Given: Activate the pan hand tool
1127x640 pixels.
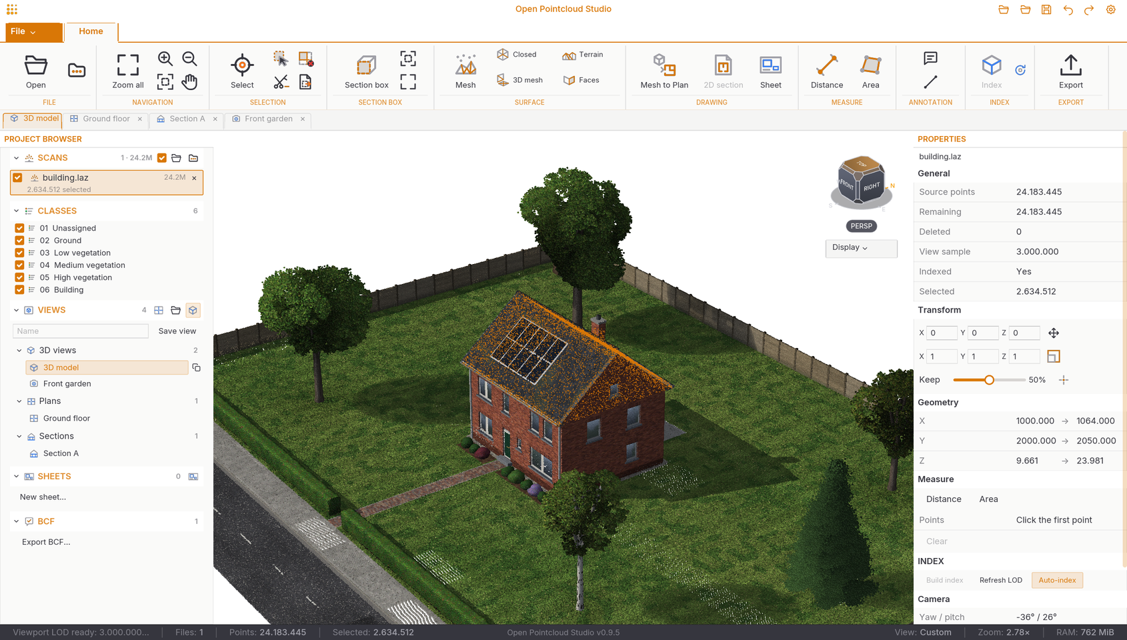Looking at the screenshot, I should pos(189,82).
